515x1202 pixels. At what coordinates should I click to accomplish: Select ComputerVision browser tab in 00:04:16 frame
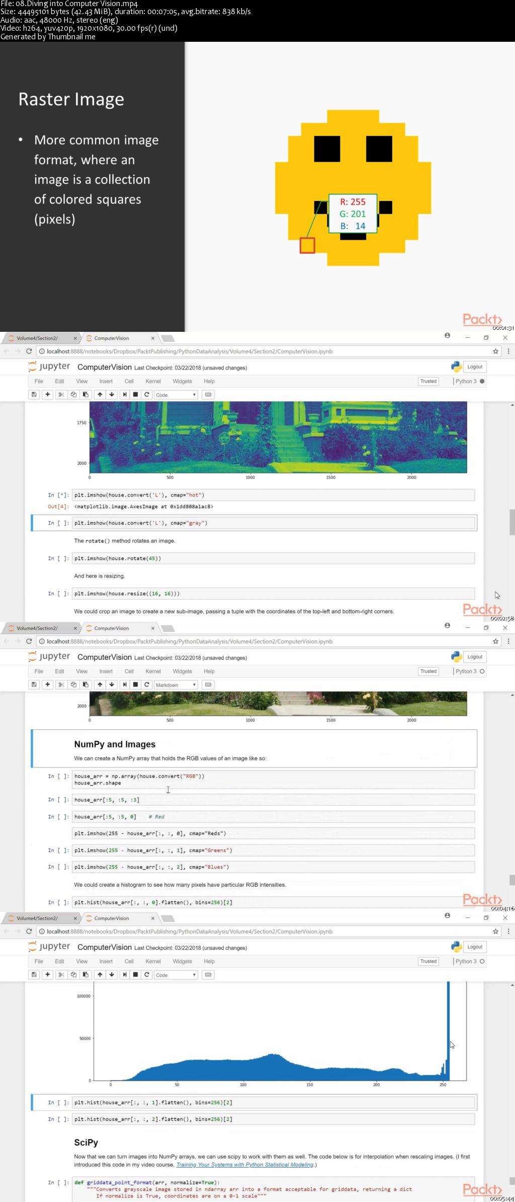(118, 628)
